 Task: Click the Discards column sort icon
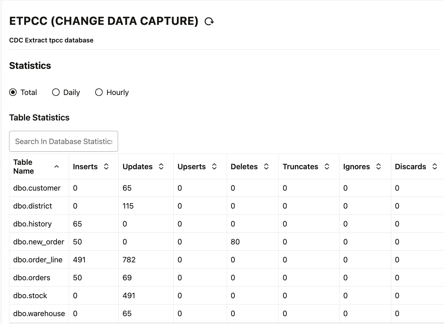click(x=435, y=167)
